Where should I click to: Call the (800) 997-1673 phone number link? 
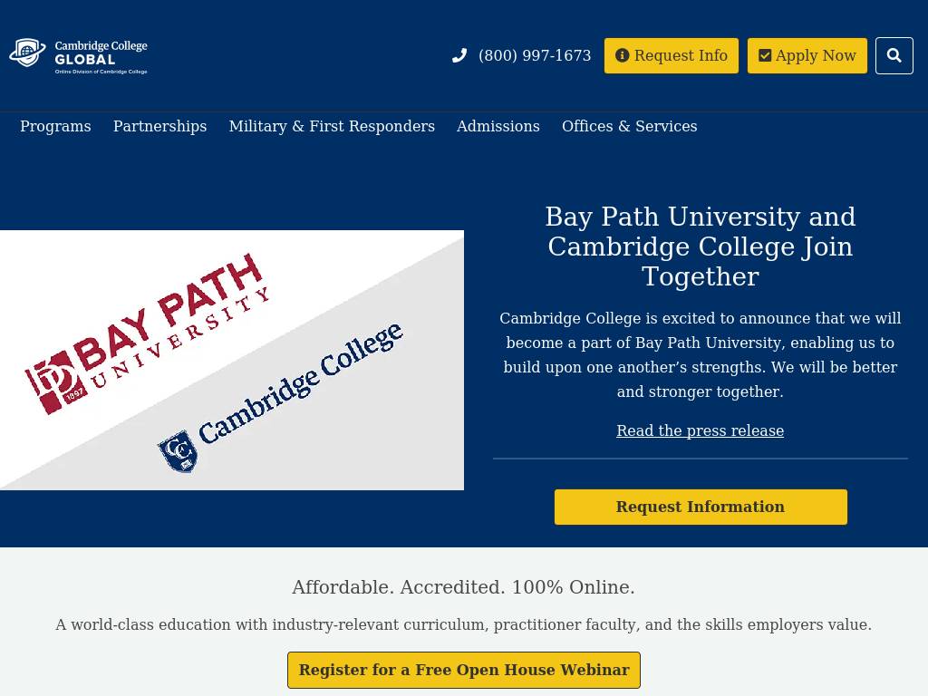click(534, 55)
